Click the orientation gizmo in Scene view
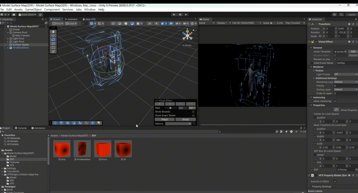Image resolution: width=358 pixels, height=193 pixels. coord(187,35)
